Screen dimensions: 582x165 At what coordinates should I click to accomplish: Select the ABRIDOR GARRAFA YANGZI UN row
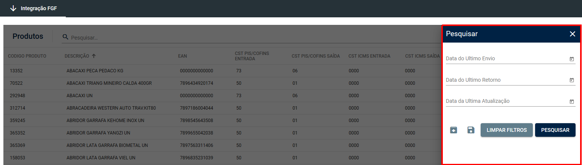click(98, 133)
